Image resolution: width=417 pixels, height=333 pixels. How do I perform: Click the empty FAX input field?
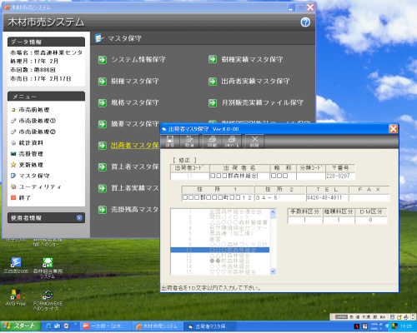pos(369,197)
